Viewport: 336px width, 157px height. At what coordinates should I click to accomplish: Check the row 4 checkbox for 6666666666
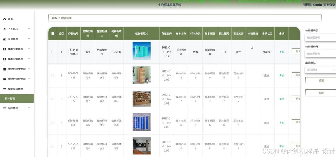click(x=53, y=123)
